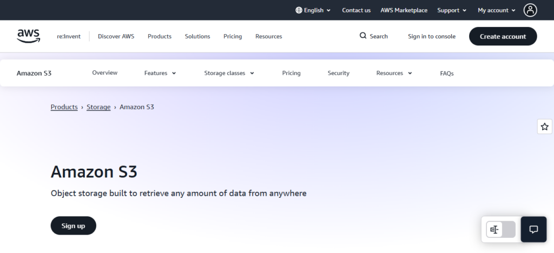Expand the My account dropdown
Viewport: 554px width, 253px height.
click(497, 10)
